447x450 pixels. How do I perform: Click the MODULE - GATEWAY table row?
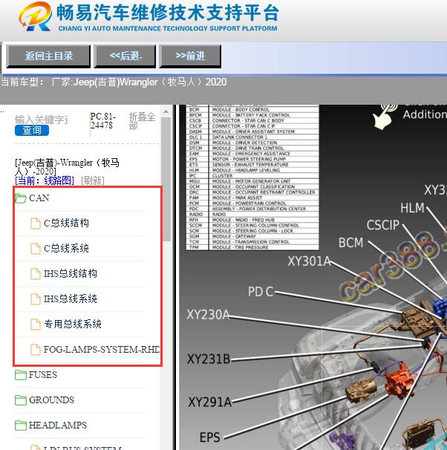pos(252,236)
